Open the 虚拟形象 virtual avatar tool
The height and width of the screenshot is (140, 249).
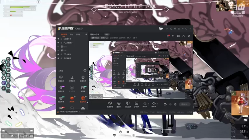click(61, 99)
